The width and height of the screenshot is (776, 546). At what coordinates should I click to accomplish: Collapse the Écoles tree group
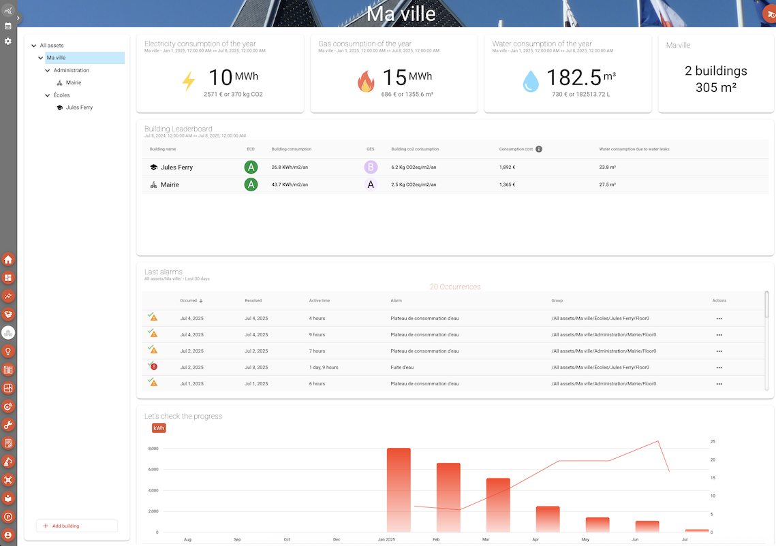click(48, 95)
